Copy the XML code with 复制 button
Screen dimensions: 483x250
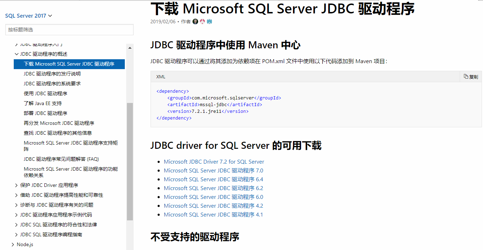[471, 77]
